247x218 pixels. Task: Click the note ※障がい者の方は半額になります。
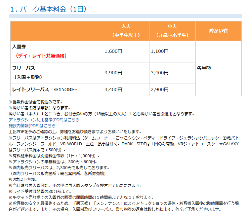coord(40,108)
